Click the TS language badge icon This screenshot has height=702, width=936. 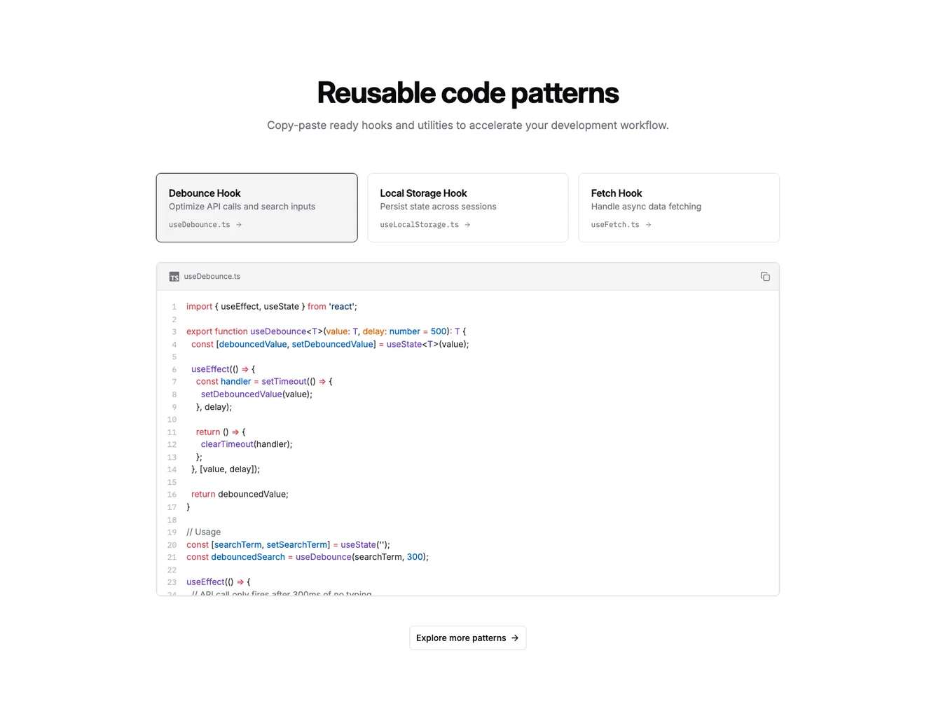tap(174, 276)
